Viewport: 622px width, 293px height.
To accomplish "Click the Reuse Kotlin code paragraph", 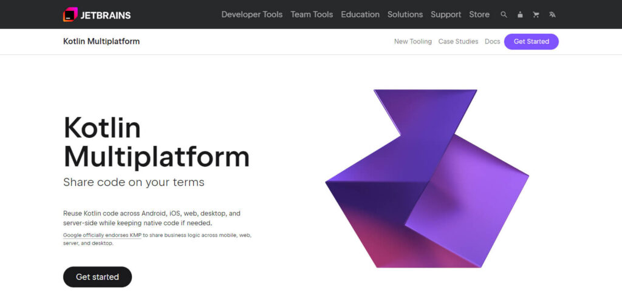I will point(152,219).
